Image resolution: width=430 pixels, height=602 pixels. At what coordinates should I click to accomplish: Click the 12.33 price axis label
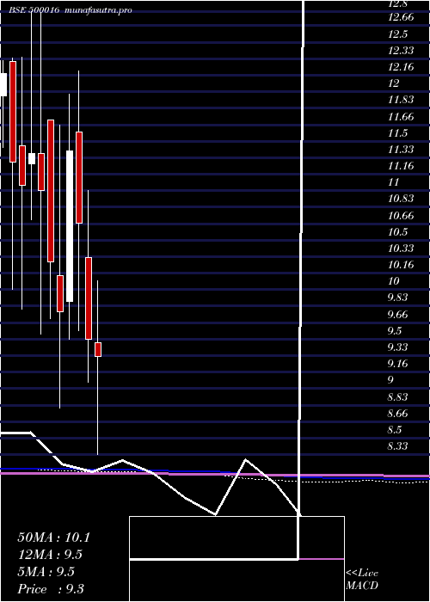point(401,51)
